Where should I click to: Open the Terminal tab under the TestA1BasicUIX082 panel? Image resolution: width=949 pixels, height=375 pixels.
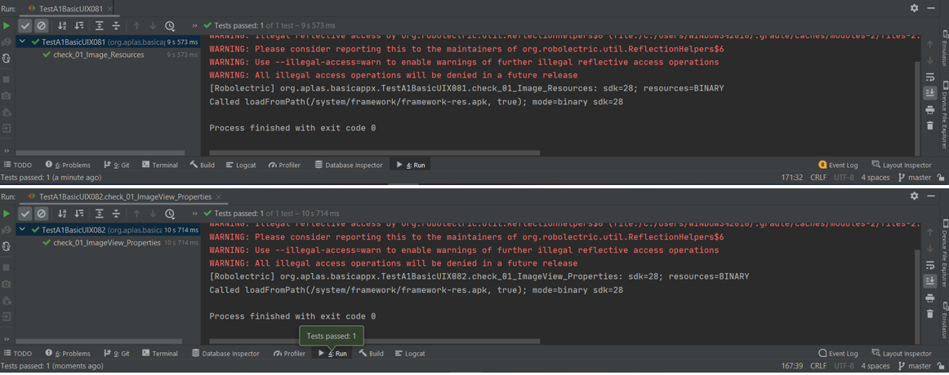[x=159, y=354]
